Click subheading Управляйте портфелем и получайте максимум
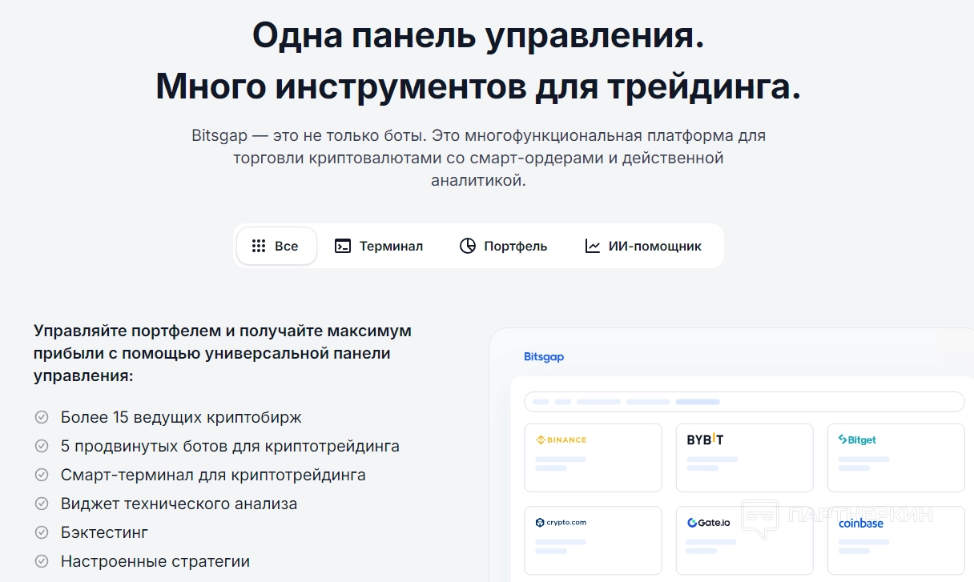Image resolution: width=974 pixels, height=582 pixels. click(223, 352)
